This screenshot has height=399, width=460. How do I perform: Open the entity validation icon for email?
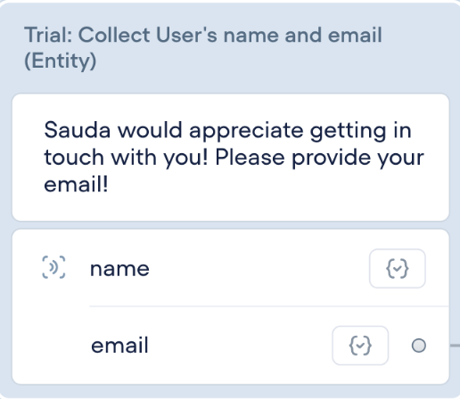pyautogui.click(x=360, y=346)
